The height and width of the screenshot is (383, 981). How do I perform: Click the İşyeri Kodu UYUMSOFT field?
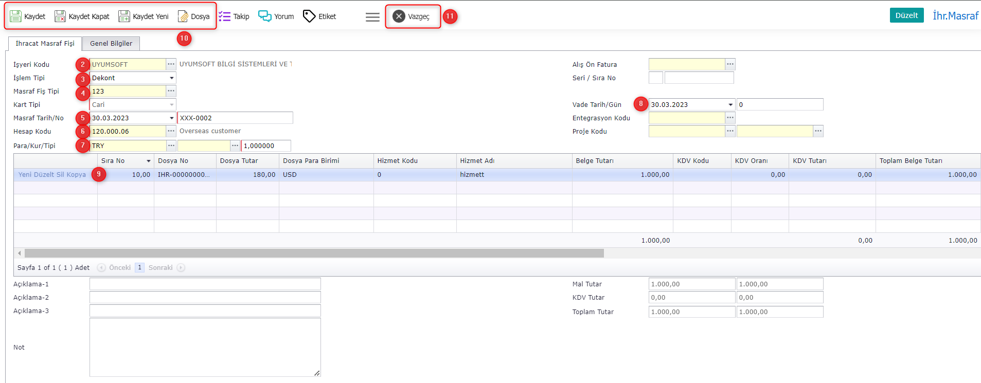pyautogui.click(x=128, y=64)
